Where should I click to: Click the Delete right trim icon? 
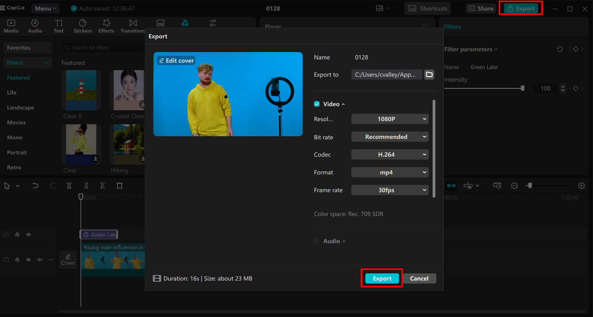coord(103,186)
